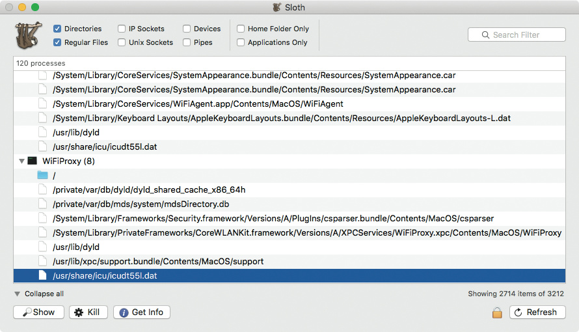Collapse the WiFiProxy process group
Viewport: 579px width, 332px height.
[x=21, y=161]
